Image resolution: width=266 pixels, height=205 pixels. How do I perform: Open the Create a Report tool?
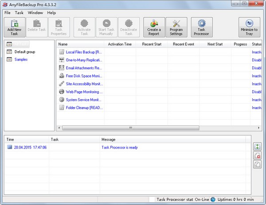[x=154, y=28]
